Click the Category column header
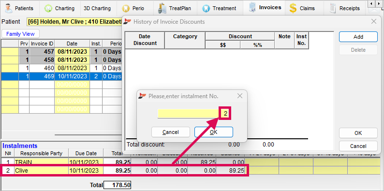 [x=185, y=40]
